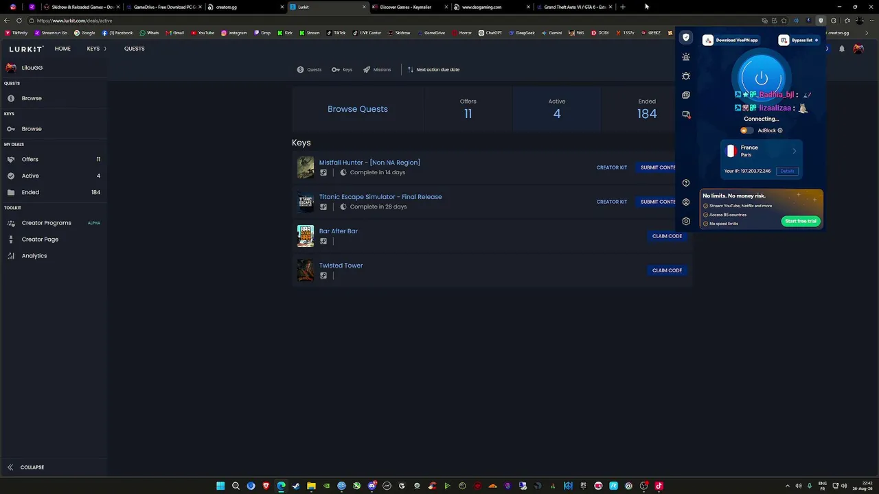
Task: Open Creator Programs in the Toolkit sidebar
Action: [54, 223]
